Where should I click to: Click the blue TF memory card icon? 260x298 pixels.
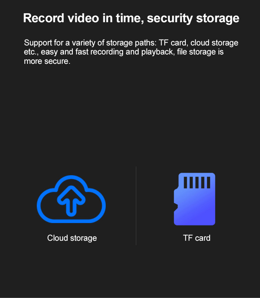(x=194, y=199)
